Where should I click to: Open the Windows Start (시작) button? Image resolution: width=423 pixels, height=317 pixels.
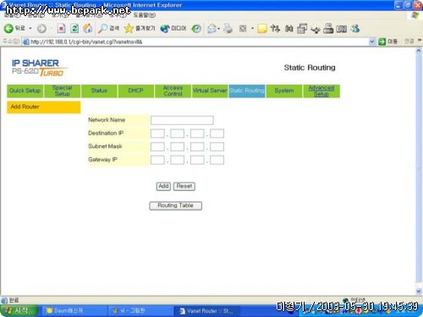tap(19, 311)
